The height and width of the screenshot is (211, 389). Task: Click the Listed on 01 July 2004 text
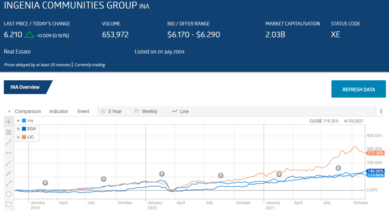click(160, 52)
